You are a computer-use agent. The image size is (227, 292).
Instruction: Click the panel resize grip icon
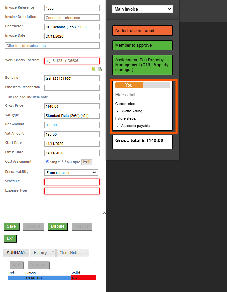[x=104, y=213]
